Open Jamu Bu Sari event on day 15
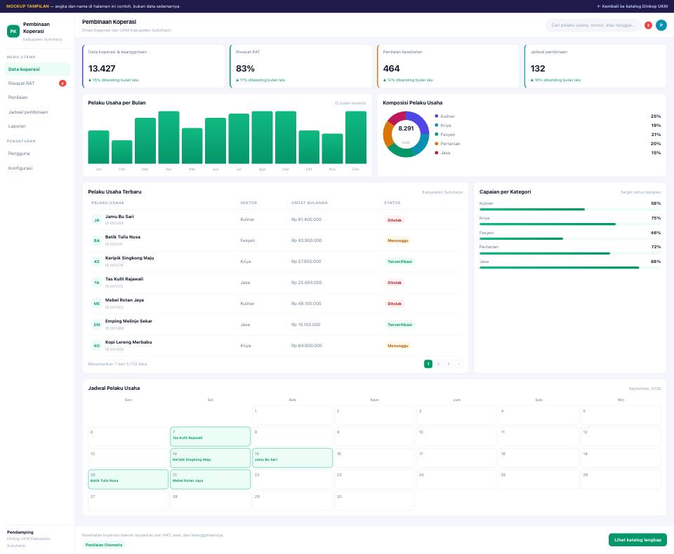The width and height of the screenshot is (674, 554). coord(292,458)
